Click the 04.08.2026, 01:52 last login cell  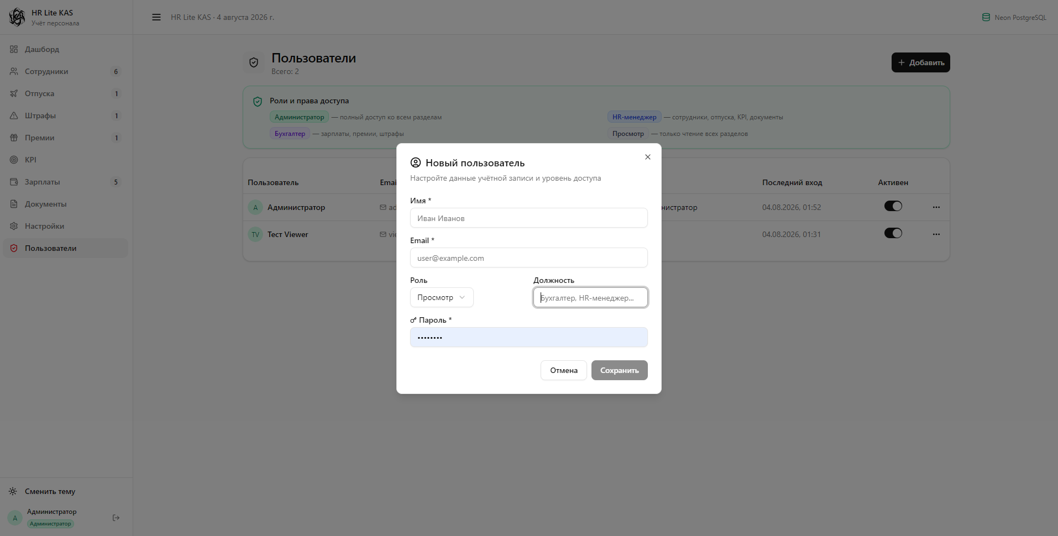792,207
